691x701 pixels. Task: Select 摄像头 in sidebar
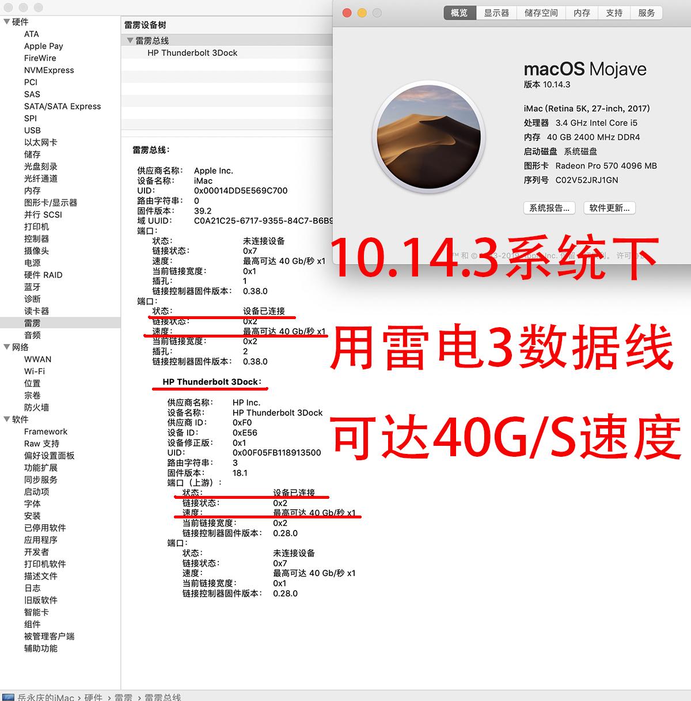(37, 251)
